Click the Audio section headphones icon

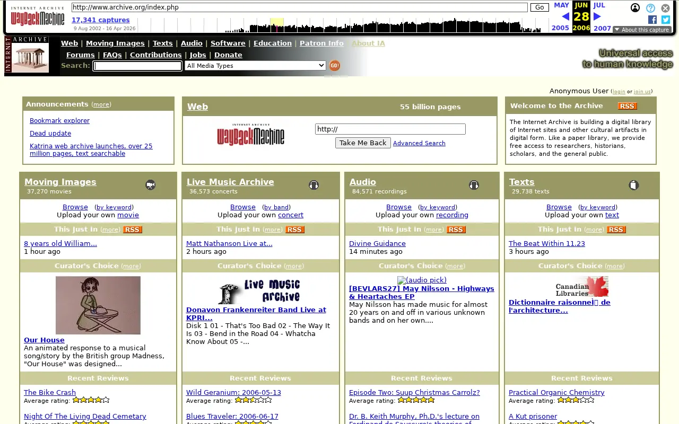click(474, 185)
